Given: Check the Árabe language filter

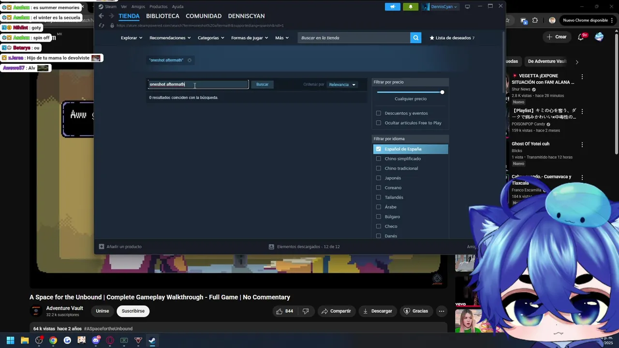Looking at the screenshot, I should point(379,207).
